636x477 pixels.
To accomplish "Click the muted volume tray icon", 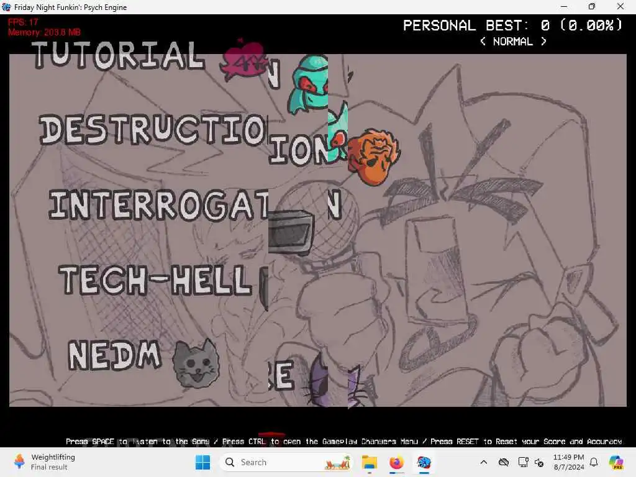I will 539,462.
